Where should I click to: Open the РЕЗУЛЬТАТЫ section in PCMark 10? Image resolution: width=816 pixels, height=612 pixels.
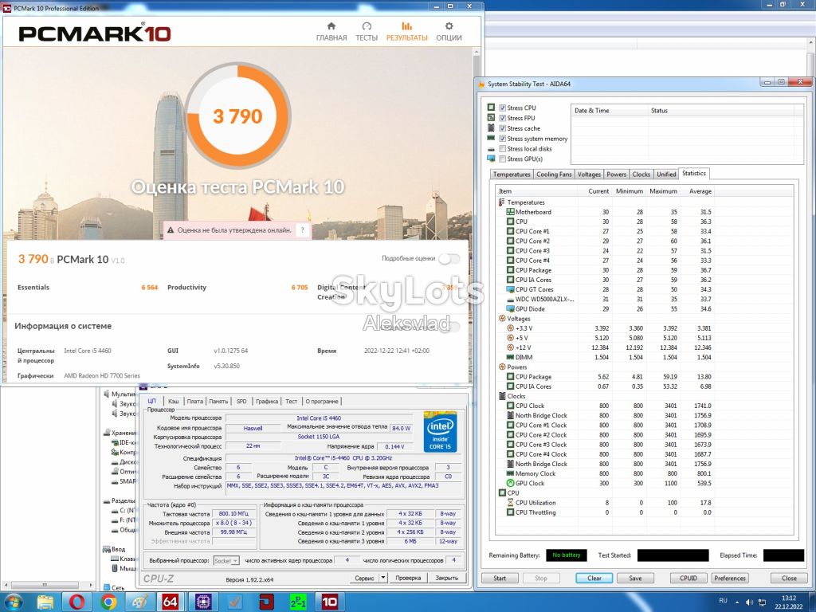406,32
